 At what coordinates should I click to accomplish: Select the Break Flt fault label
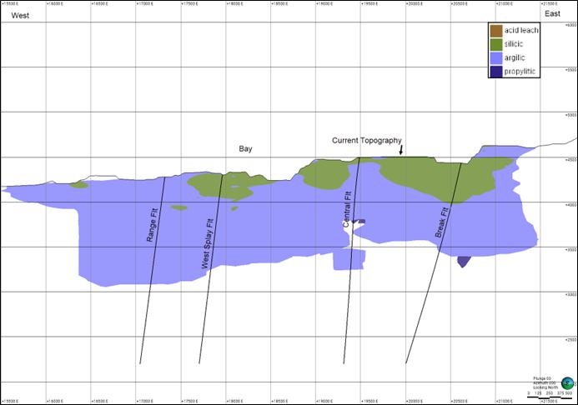(442, 222)
